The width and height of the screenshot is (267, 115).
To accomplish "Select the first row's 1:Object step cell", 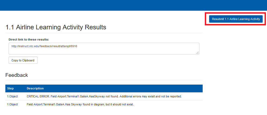I will [x=12, y=96].
